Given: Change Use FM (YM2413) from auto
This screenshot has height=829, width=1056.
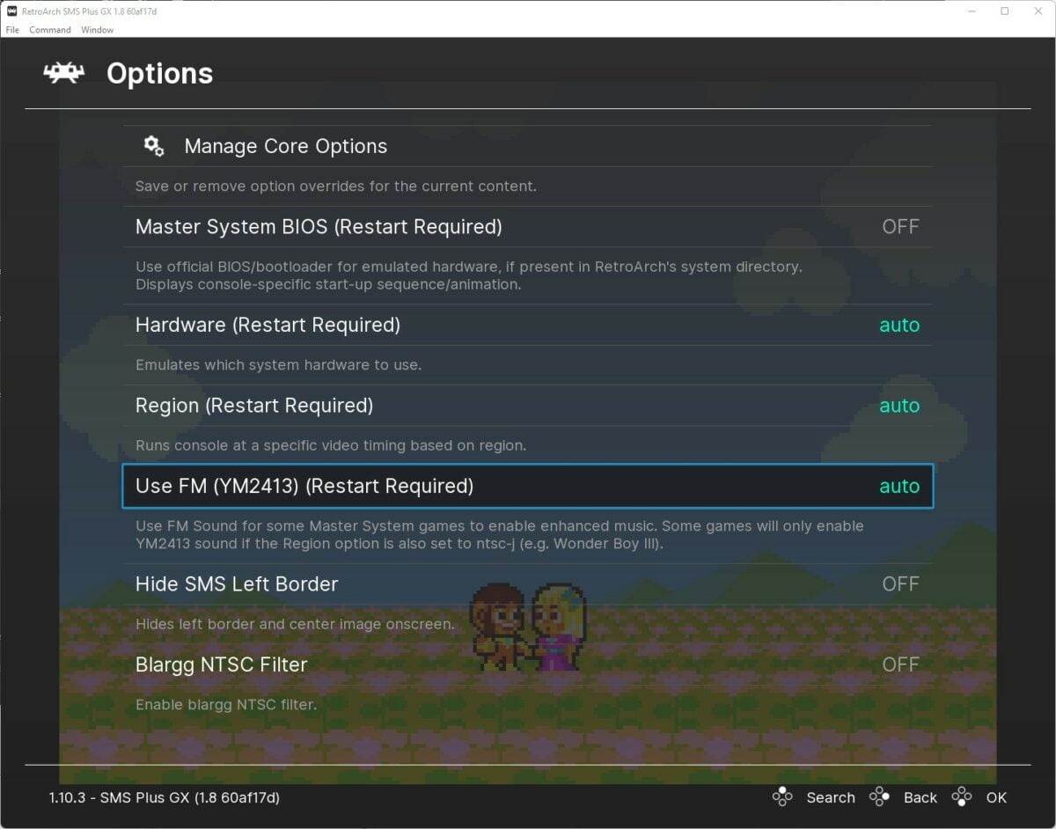Looking at the screenshot, I should 898,486.
